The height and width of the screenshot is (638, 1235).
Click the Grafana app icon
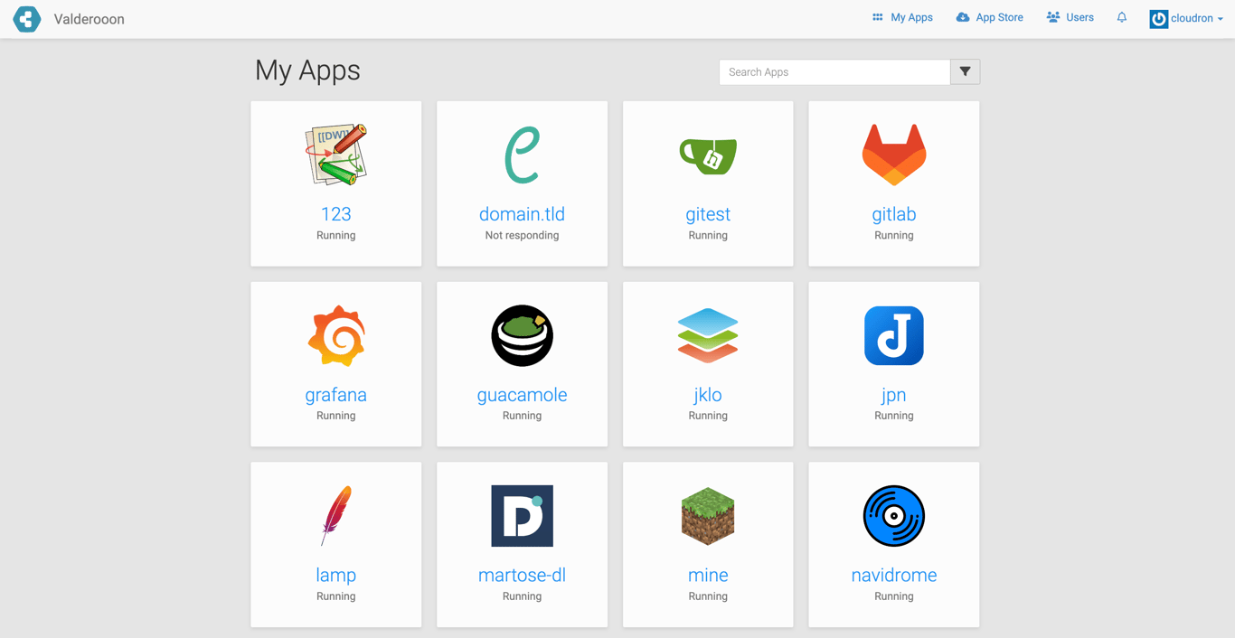pos(335,335)
